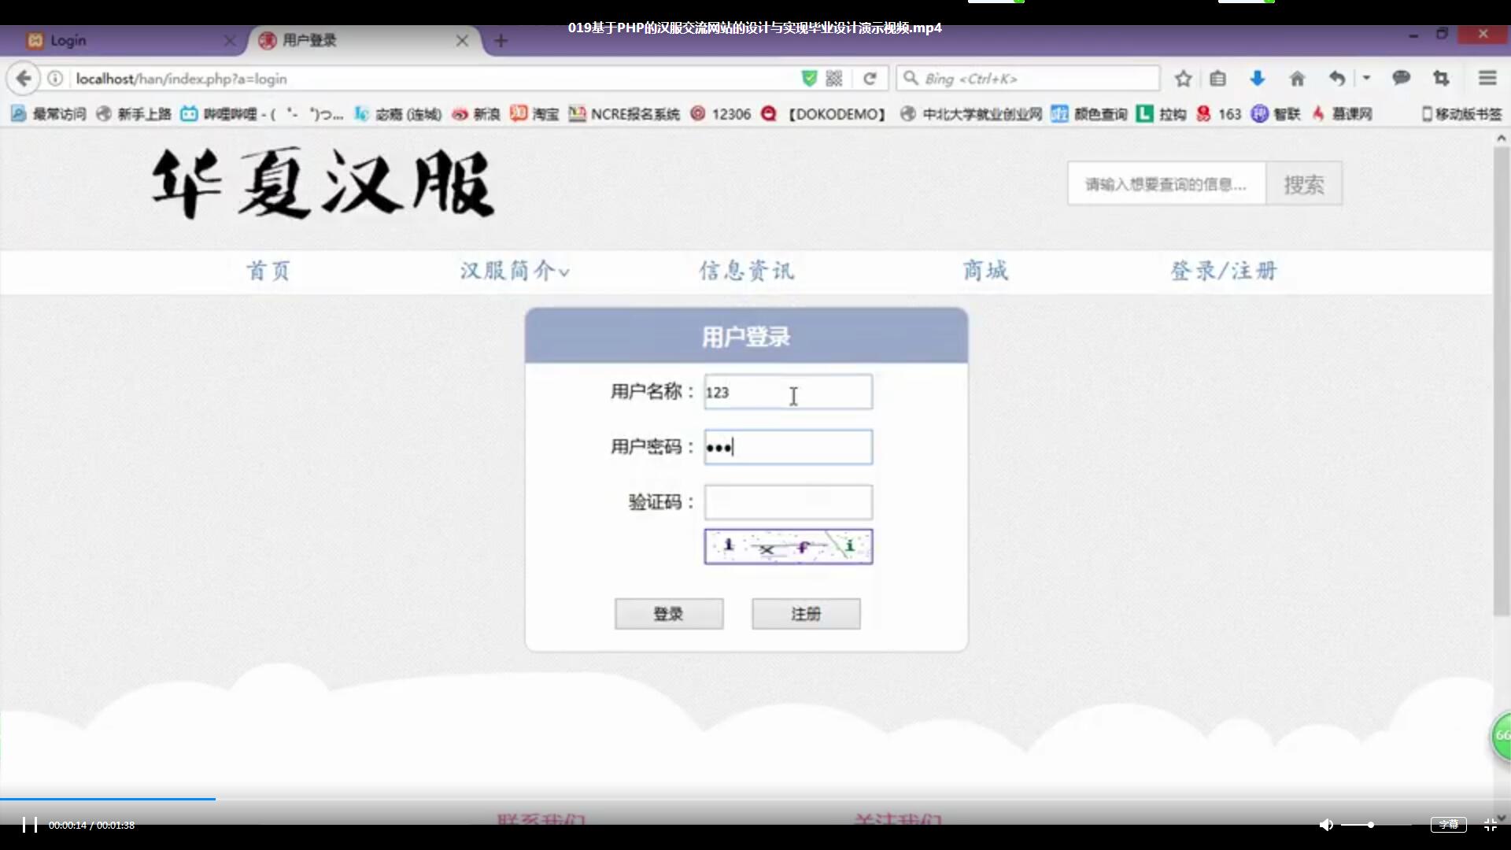Click the scrollbar up arrow
This screenshot has width=1511, height=850.
pos(1501,138)
